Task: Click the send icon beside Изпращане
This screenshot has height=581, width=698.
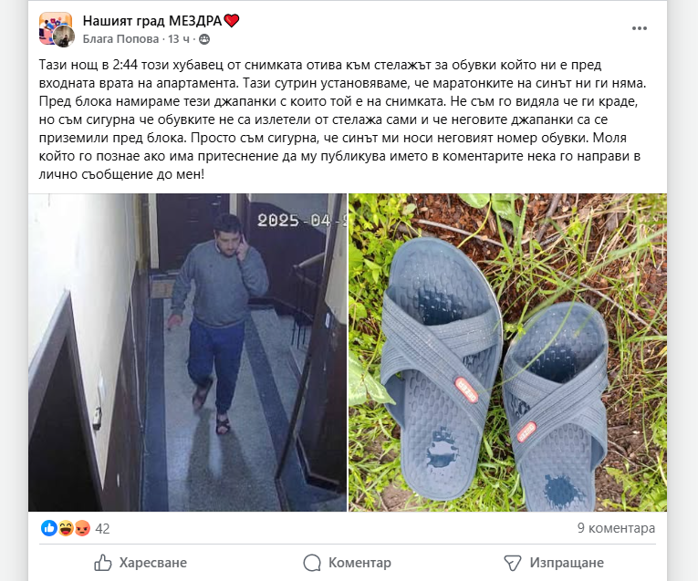Action: coord(513,563)
